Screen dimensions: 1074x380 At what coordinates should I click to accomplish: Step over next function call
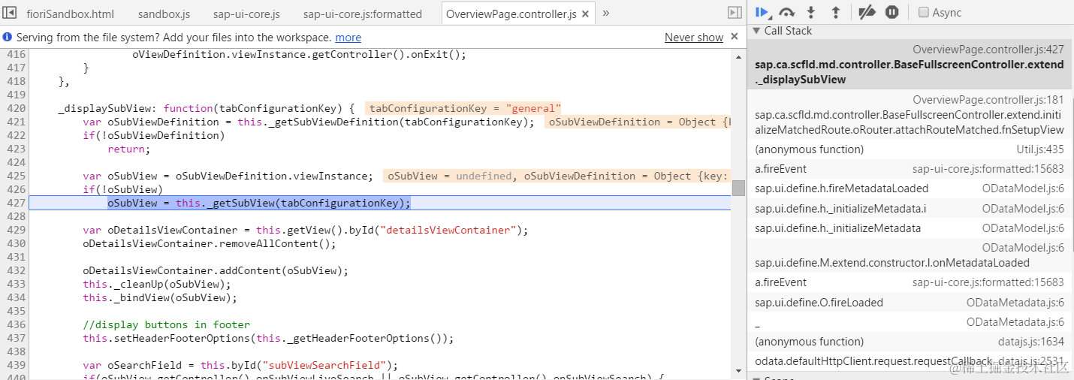click(787, 12)
